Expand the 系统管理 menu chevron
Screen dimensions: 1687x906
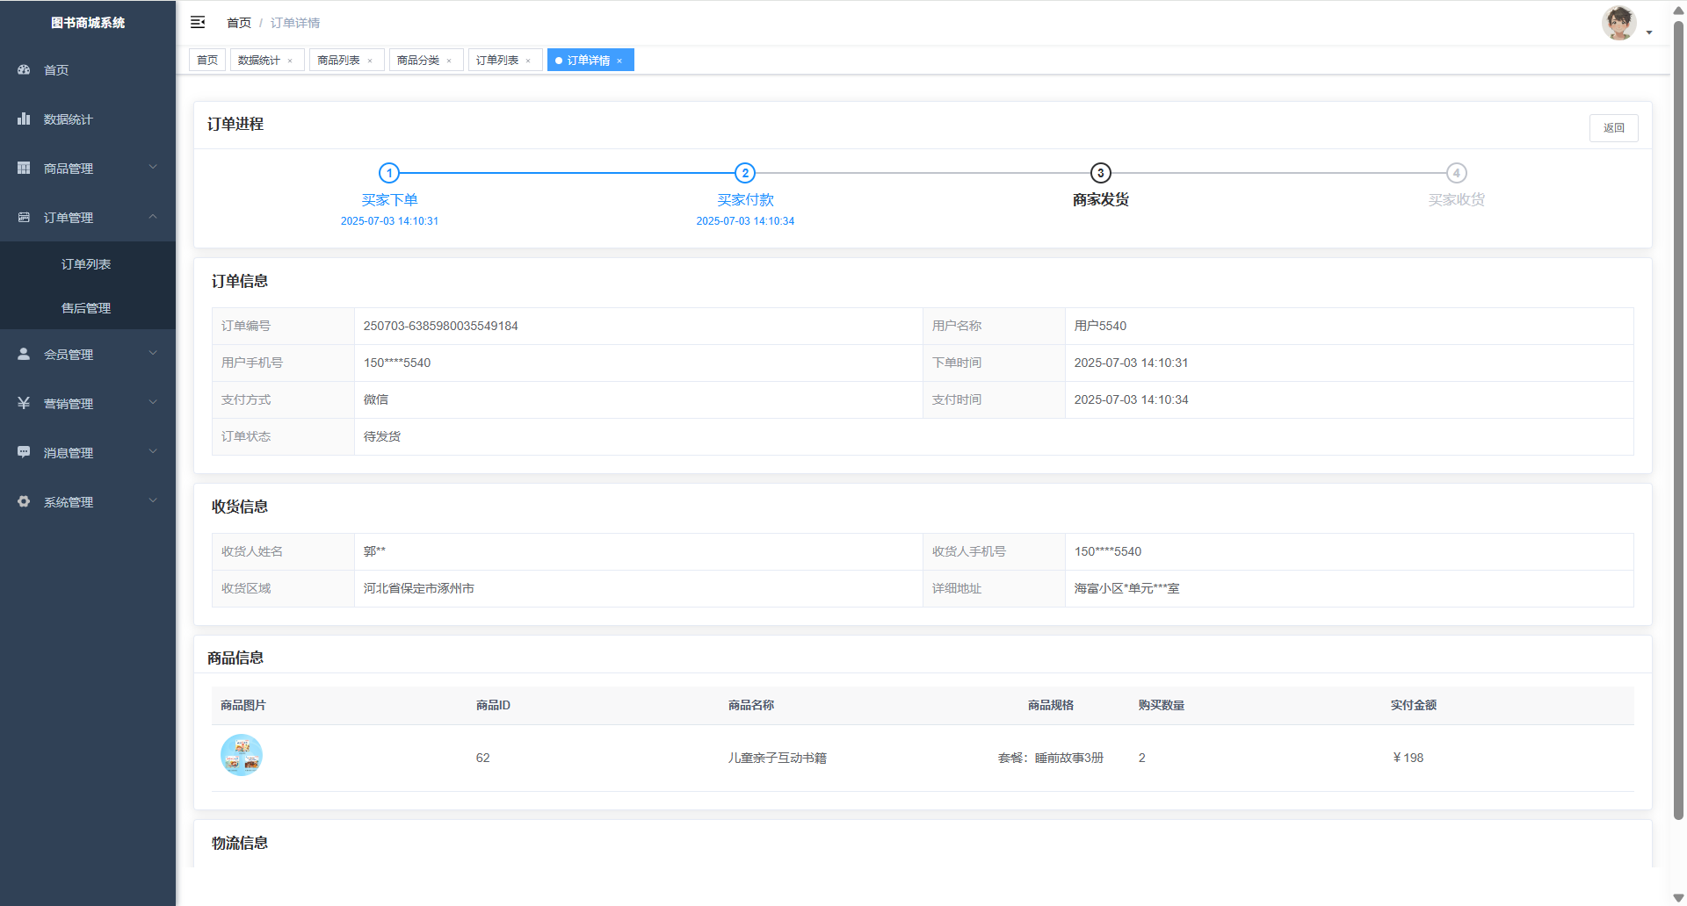pos(153,501)
